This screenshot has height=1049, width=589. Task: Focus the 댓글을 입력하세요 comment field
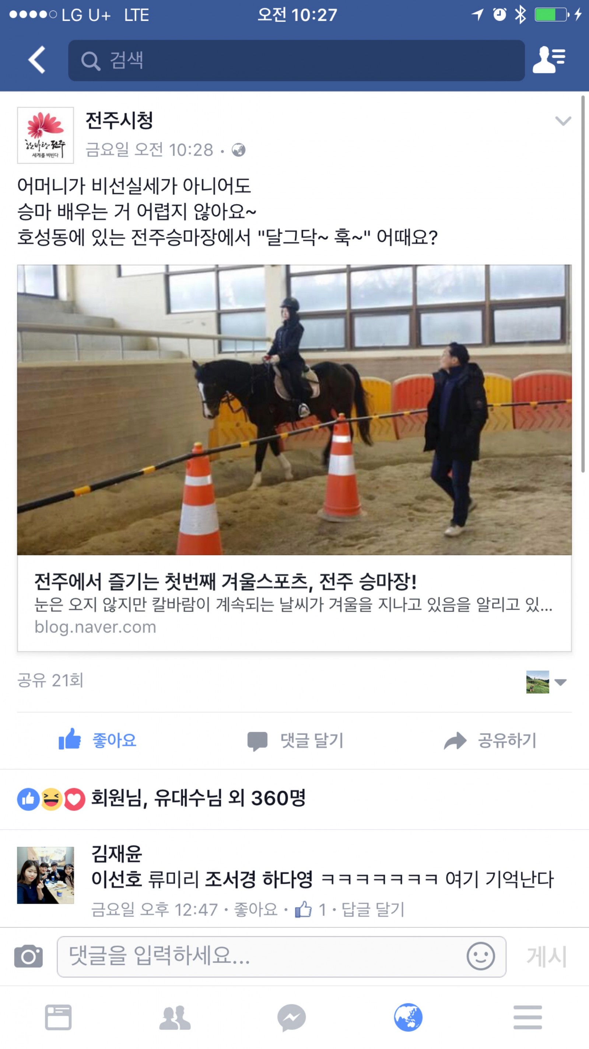281,956
